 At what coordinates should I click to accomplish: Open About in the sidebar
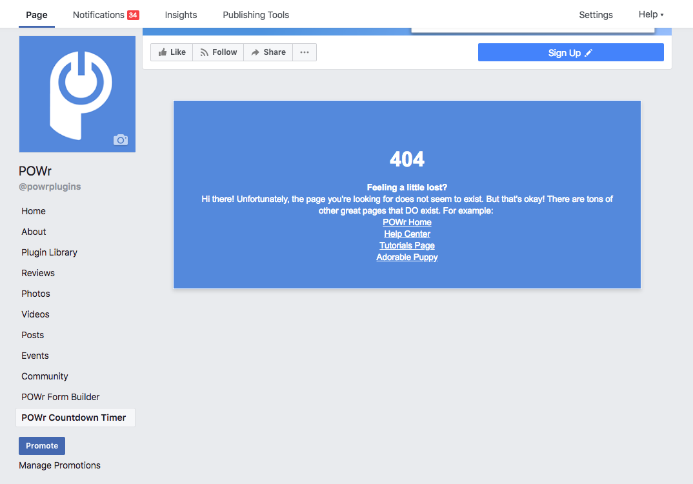point(34,232)
